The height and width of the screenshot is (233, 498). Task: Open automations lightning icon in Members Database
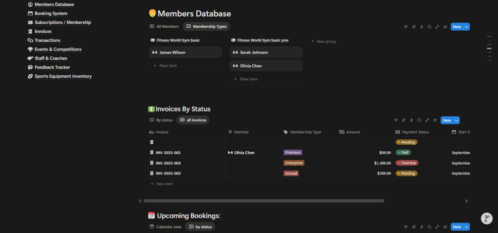(422, 27)
